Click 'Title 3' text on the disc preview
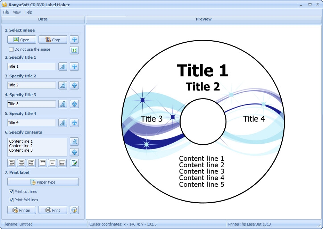This screenshot has width=323, height=229. click(152, 119)
